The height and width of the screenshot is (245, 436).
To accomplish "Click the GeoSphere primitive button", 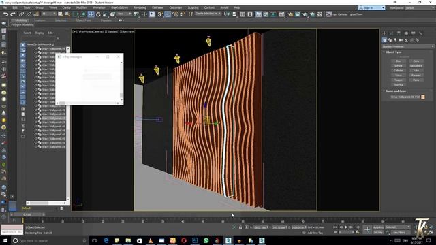I will pyautogui.click(x=416, y=65).
